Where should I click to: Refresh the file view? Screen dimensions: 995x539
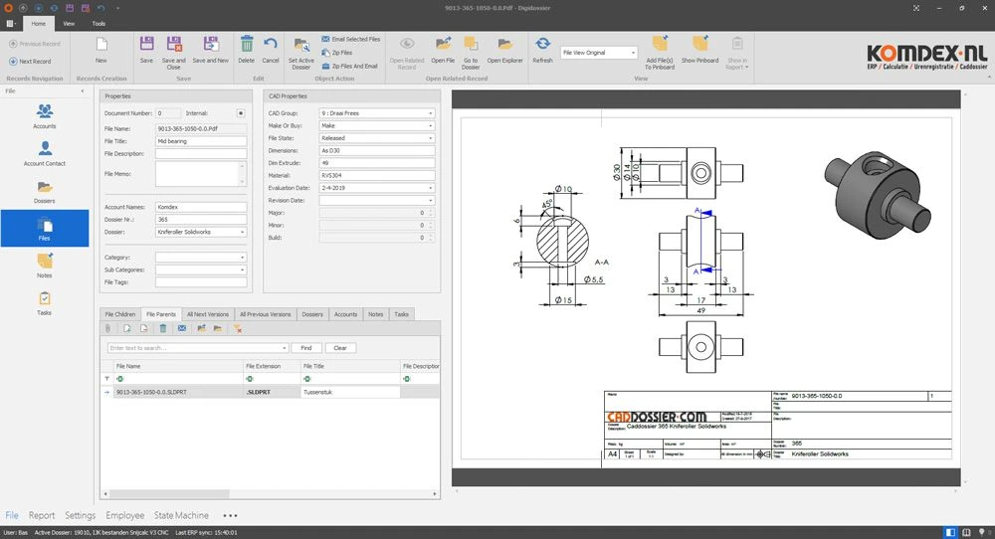click(542, 46)
